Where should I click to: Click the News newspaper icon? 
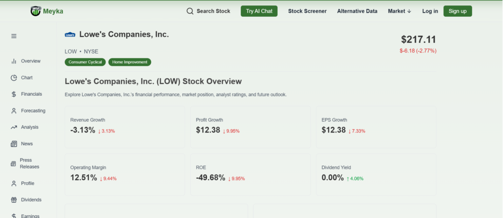(14, 144)
